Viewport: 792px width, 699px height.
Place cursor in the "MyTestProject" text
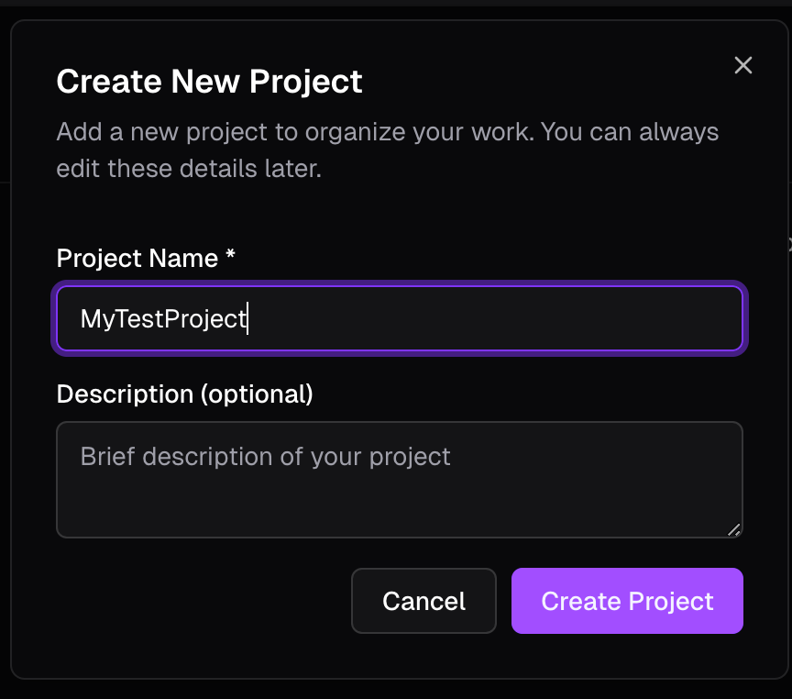tap(163, 319)
